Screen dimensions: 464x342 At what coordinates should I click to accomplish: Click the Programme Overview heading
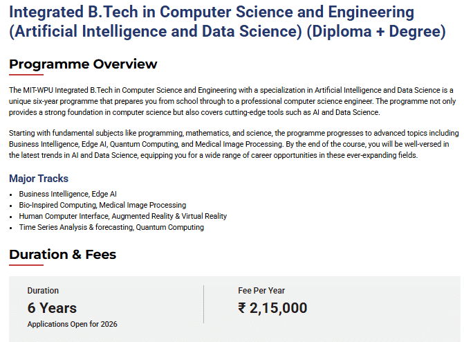(83, 64)
